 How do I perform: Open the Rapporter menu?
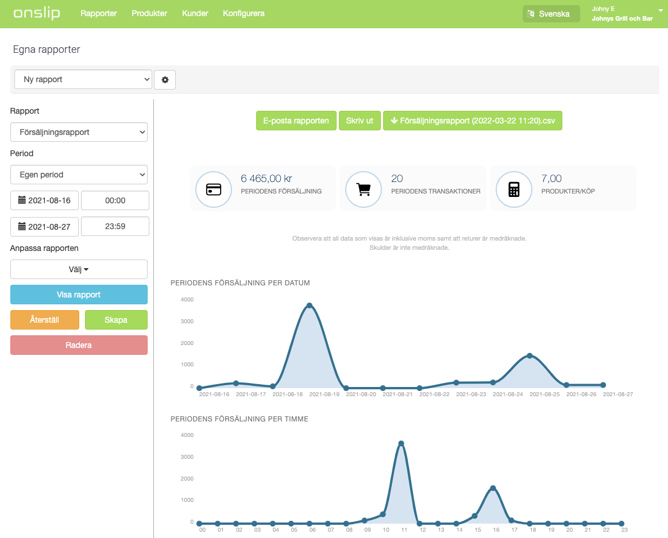(98, 13)
